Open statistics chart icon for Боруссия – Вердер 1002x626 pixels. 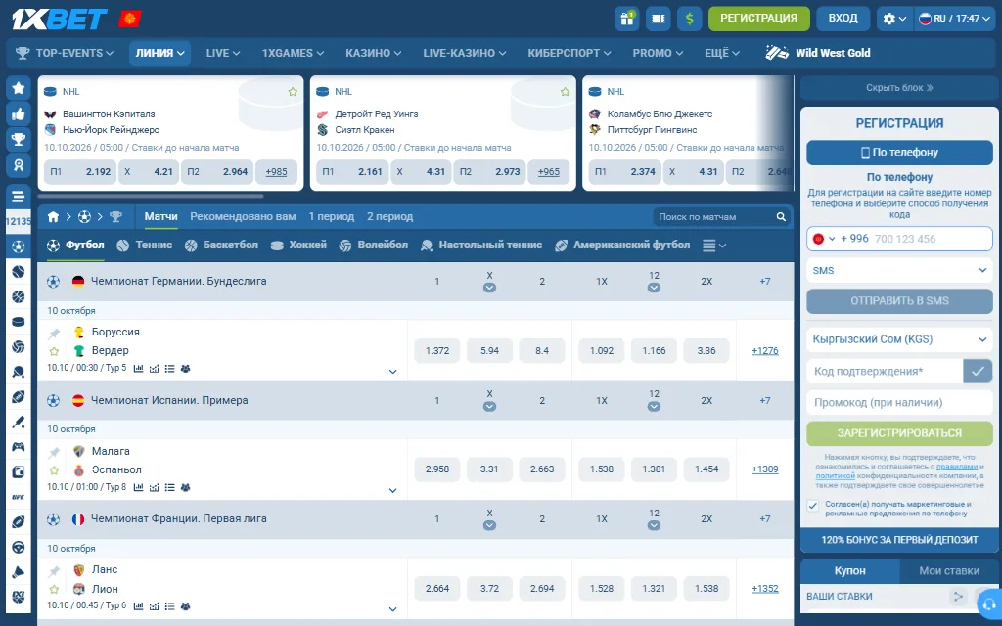coord(138,369)
